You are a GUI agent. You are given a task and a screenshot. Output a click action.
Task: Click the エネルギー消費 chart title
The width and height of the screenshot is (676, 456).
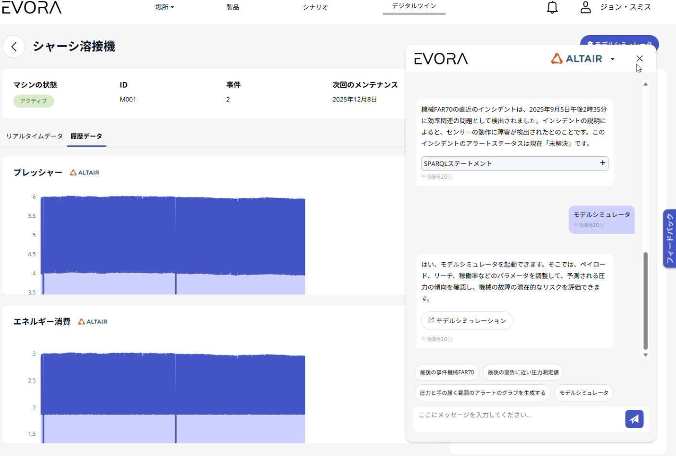pyautogui.click(x=42, y=322)
